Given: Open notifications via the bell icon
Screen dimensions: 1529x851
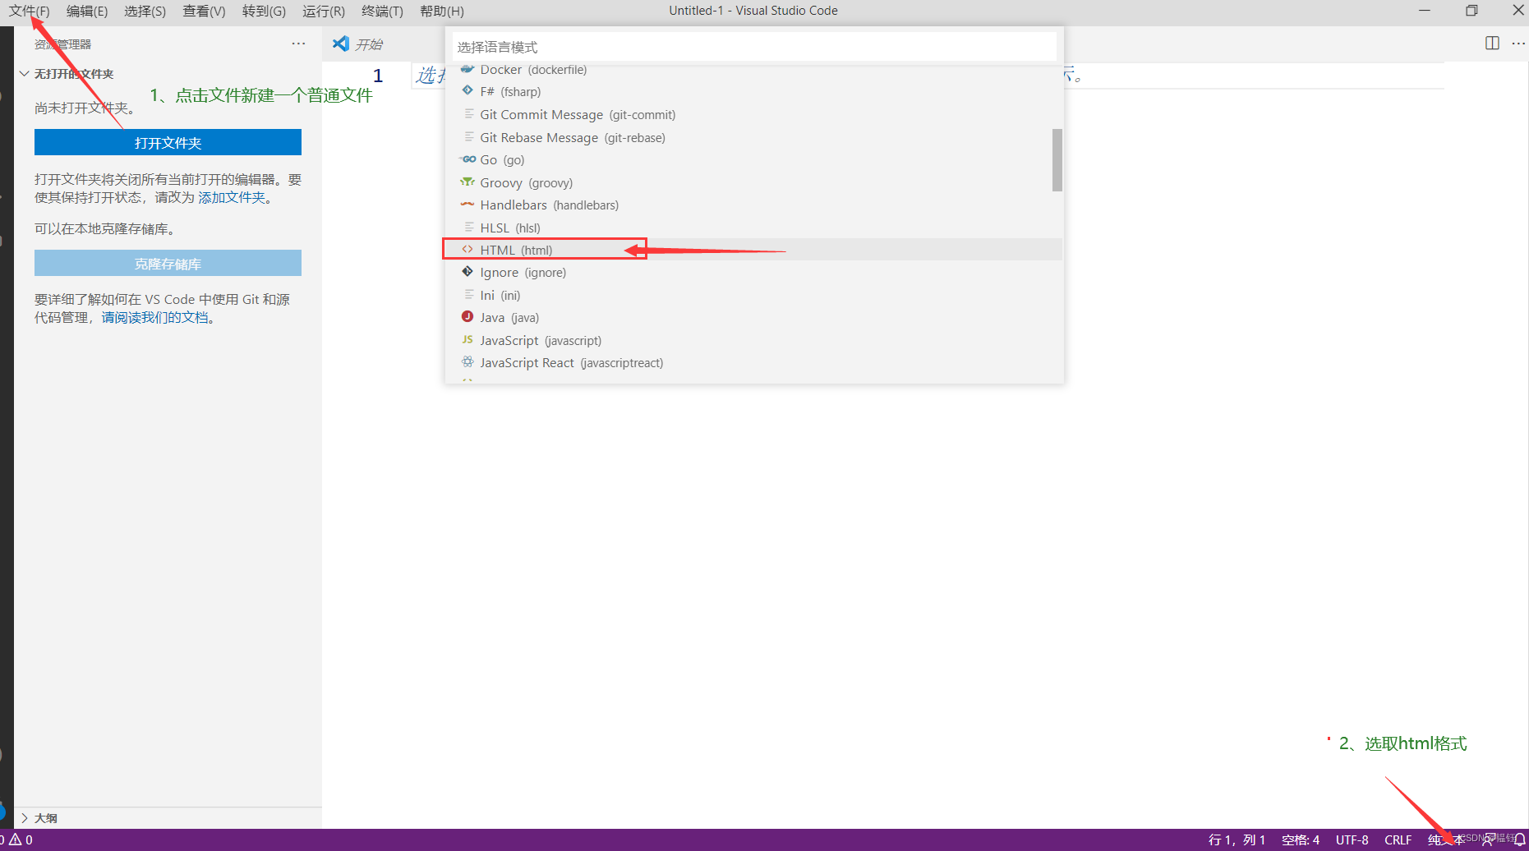Looking at the screenshot, I should [1518, 839].
